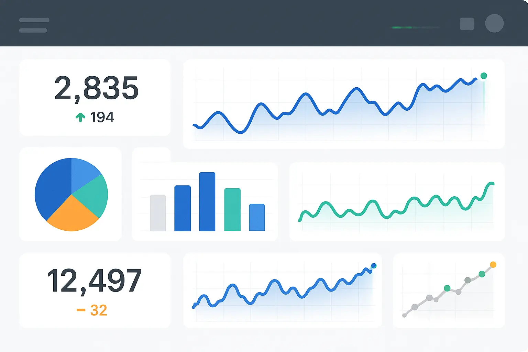Click the teal bar in bar chart
The image size is (528, 352).
(x=232, y=209)
